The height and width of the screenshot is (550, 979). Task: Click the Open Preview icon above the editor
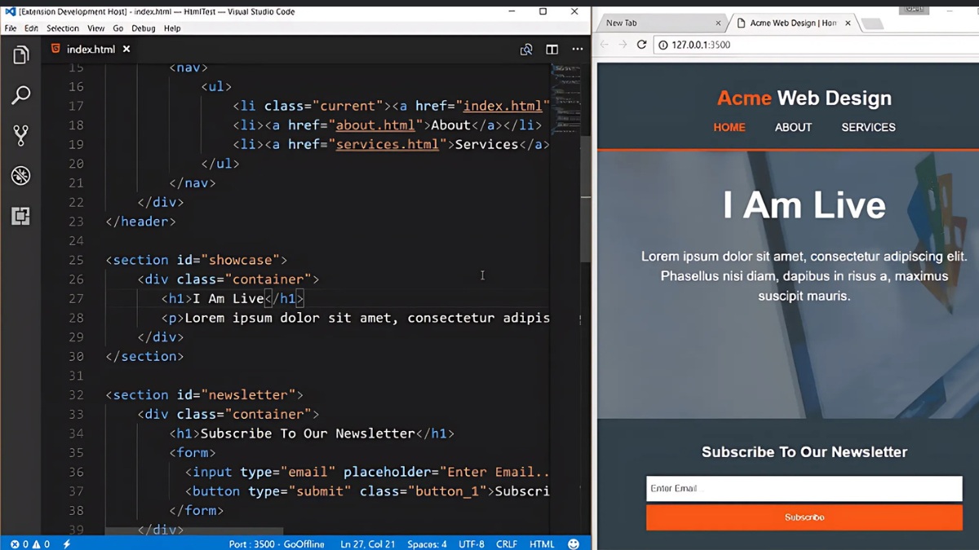coord(526,49)
